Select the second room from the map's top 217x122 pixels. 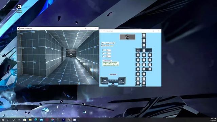(144, 40)
